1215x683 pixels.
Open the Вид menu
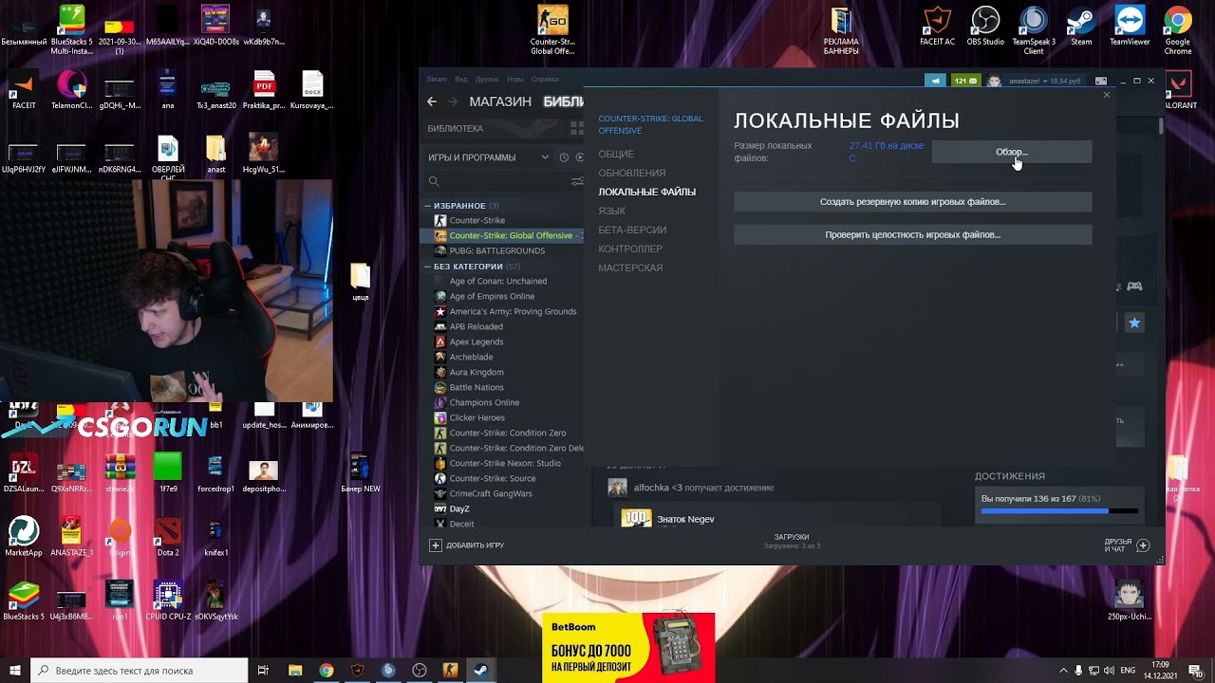click(x=461, y=80)
